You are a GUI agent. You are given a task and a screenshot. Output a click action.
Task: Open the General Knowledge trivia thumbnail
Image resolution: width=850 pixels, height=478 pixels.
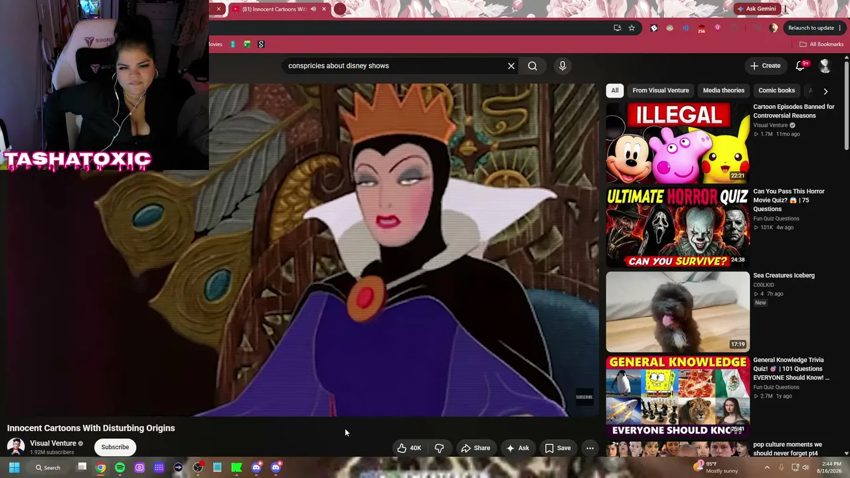click(677, 396)
